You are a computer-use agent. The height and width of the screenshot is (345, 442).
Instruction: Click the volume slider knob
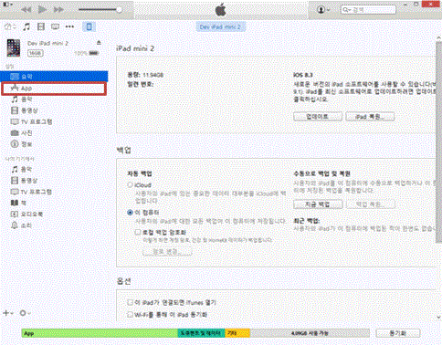coord(120,10)
